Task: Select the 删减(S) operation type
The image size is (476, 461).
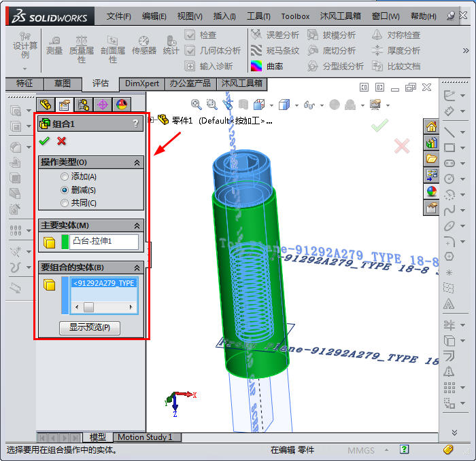Action: point(65,190)
